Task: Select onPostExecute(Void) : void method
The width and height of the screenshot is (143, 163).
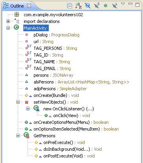Action: tap(69, 156)
